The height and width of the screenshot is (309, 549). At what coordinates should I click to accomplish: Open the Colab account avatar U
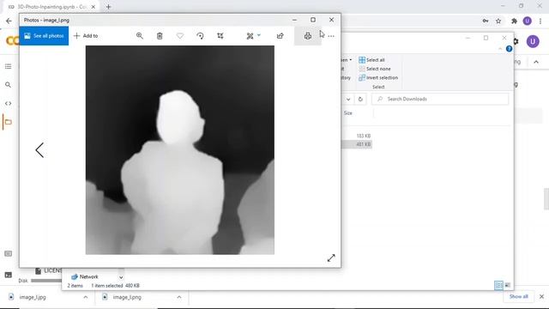[x=533, y=41]
